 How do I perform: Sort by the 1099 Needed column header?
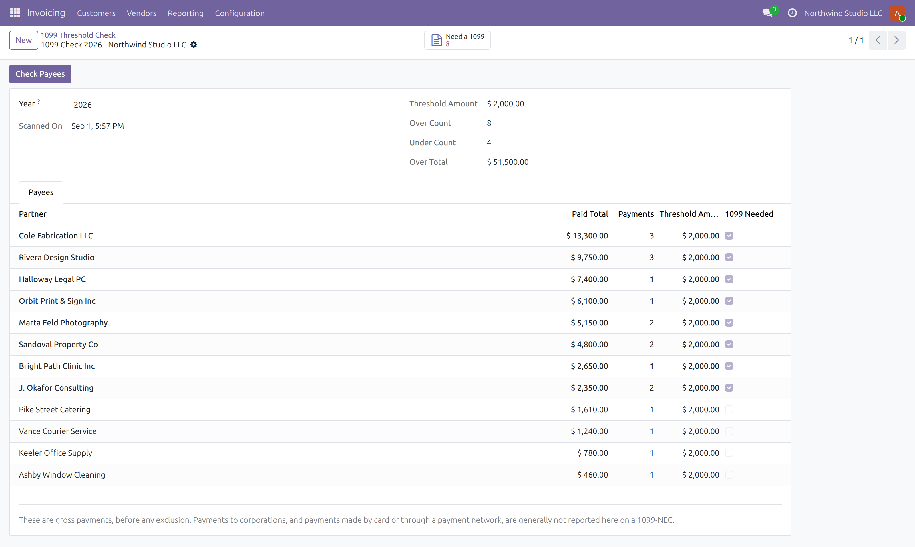[749, 214]
